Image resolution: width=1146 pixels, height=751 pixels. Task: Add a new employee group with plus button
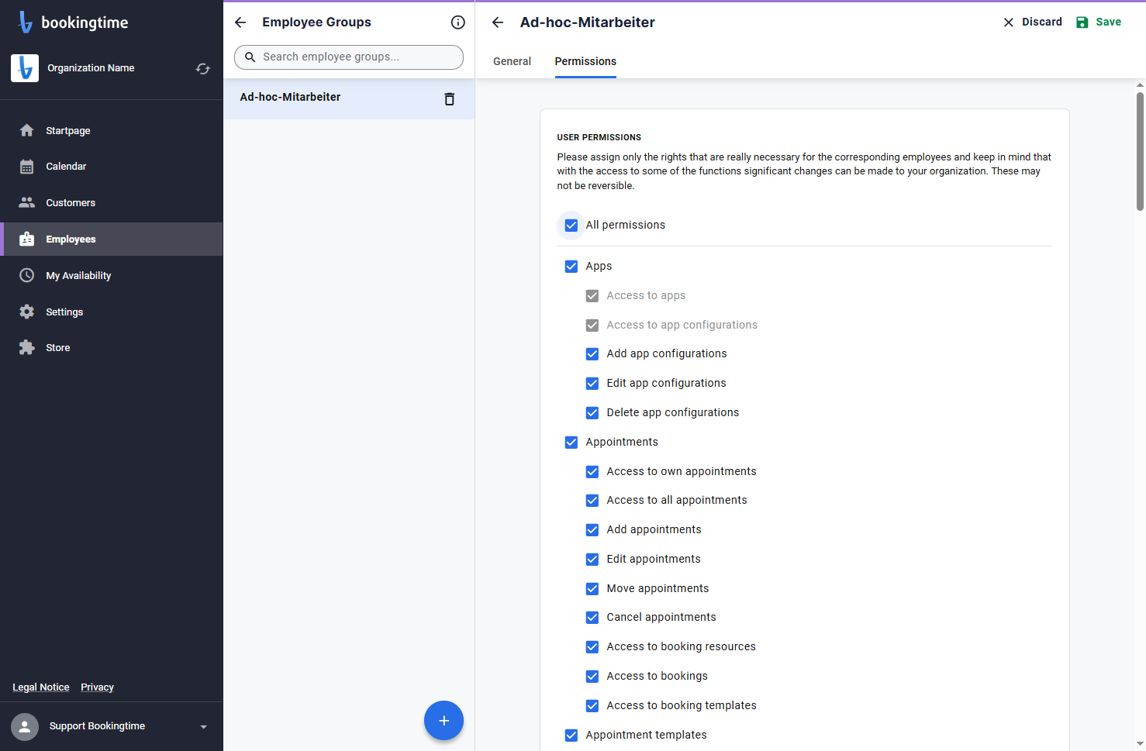coord(444,721)
